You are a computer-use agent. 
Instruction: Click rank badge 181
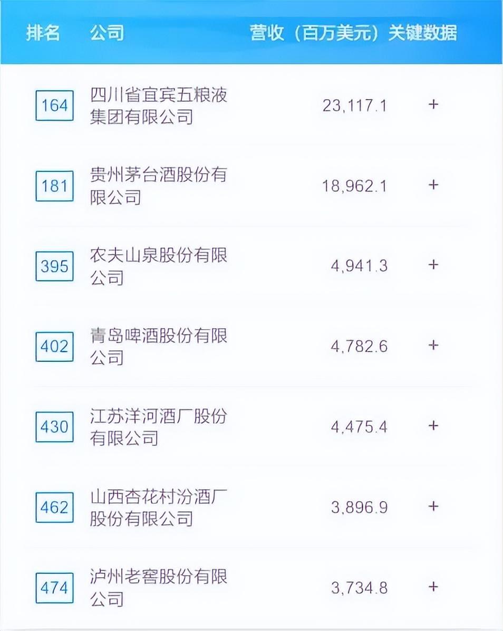click(54, 186)
